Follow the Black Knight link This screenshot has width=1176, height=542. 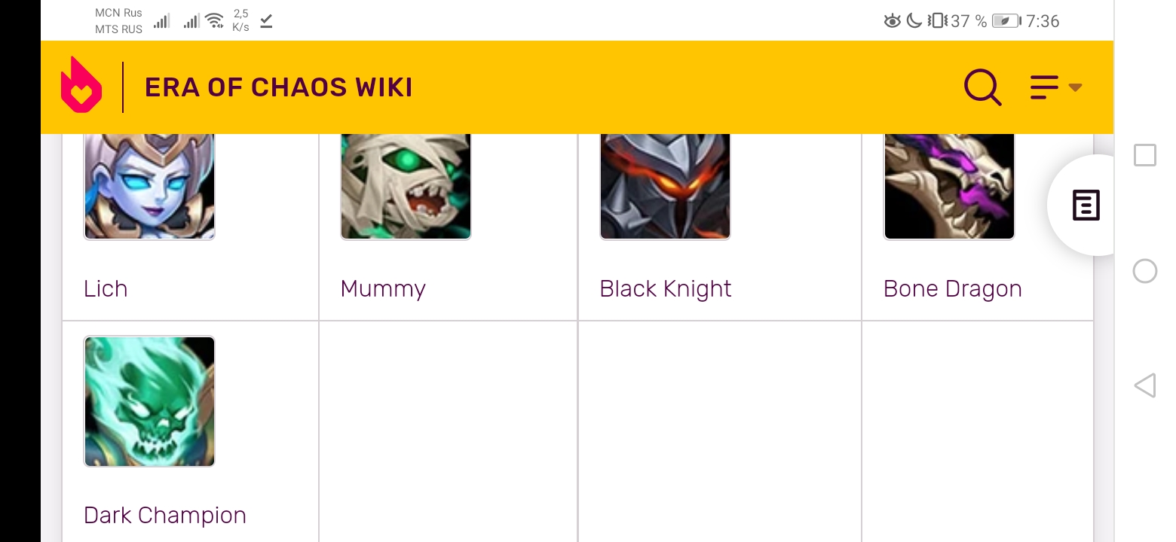pos(665,289)
